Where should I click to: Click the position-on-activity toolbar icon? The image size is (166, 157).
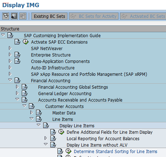point(14,16)
